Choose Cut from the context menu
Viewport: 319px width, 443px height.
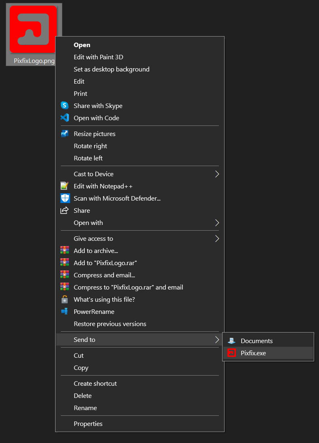140,355
